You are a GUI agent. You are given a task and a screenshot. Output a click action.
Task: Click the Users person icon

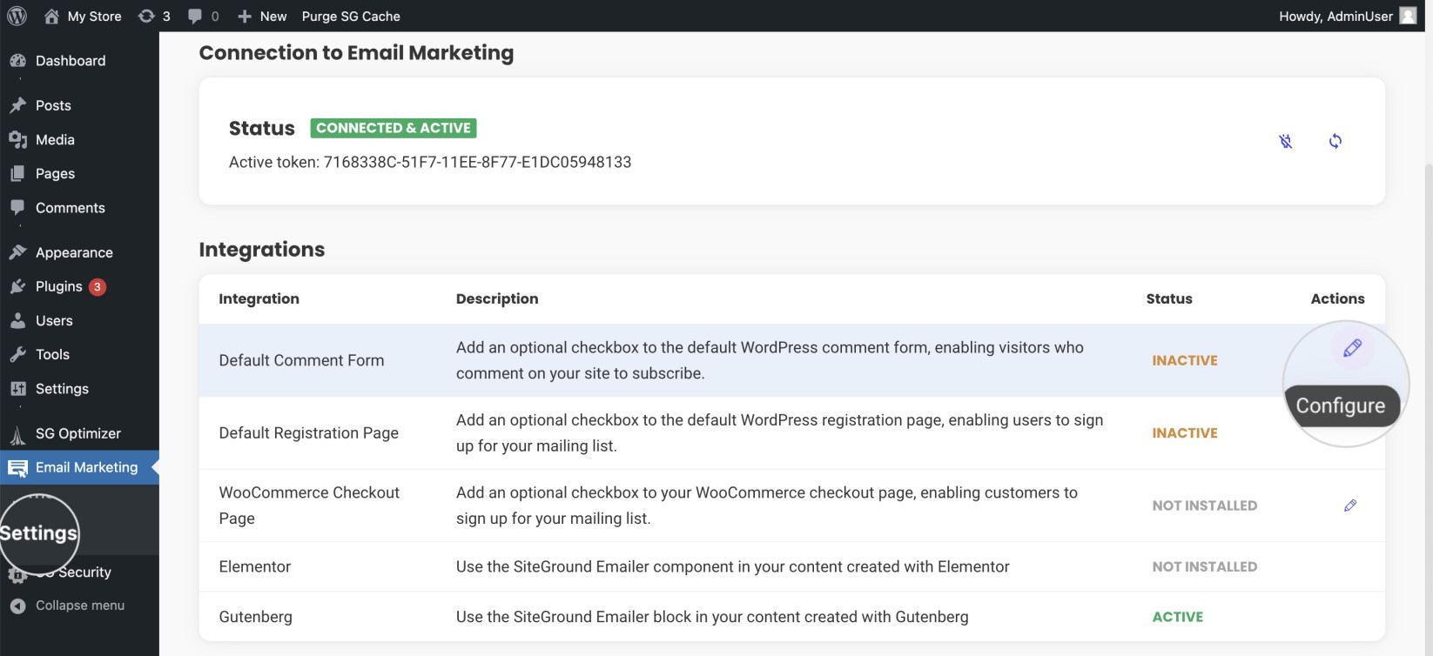pos(17,320)
